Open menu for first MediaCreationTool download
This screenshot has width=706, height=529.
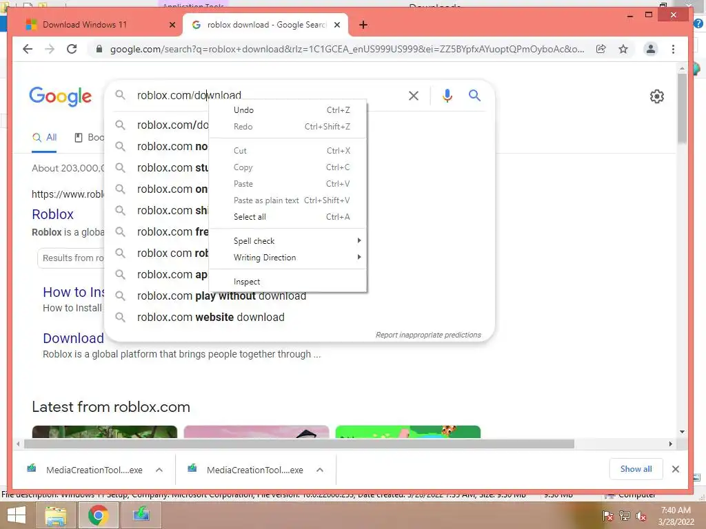(x=159, y=470)
